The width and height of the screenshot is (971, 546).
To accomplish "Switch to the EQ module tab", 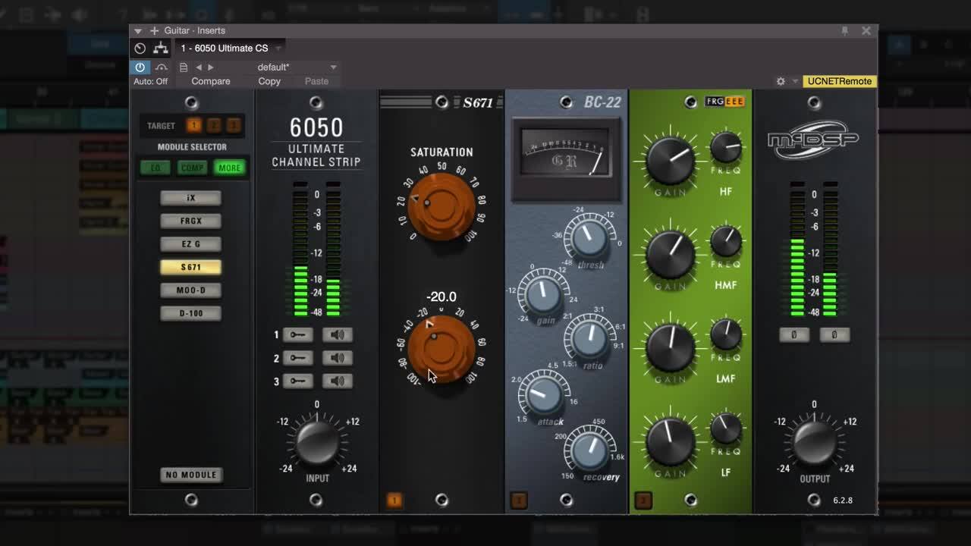I will coord(156,168).
